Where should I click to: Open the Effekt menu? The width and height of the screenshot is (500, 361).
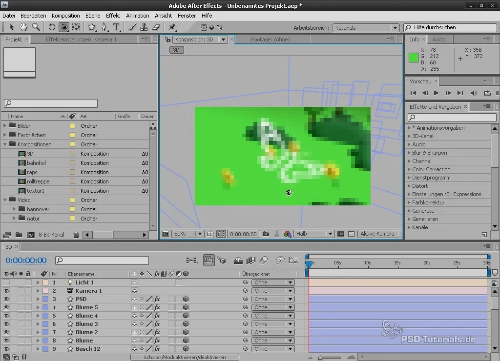tap(113, 16)
